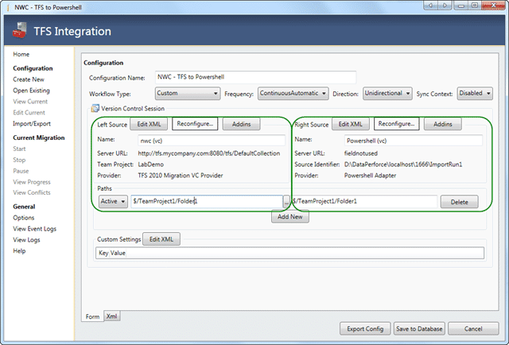
Task: Click Custom Settings Edit XML button
Action: (161, 239)
